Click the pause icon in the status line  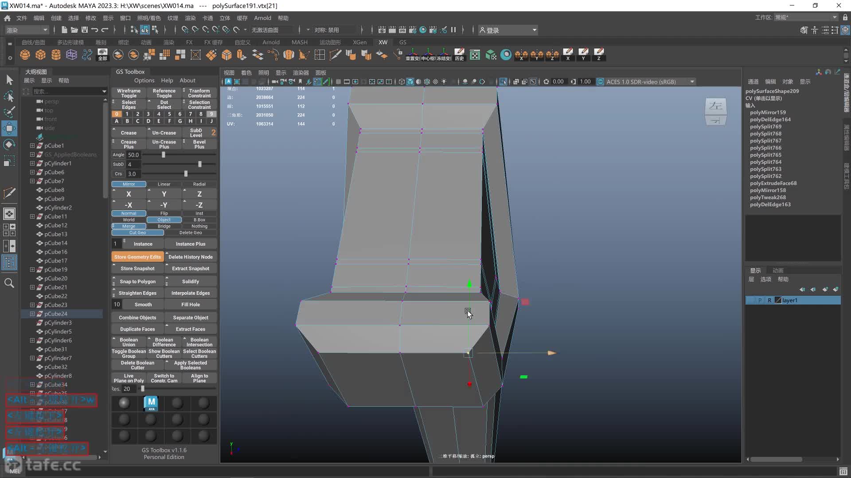(x=453, y=30)
